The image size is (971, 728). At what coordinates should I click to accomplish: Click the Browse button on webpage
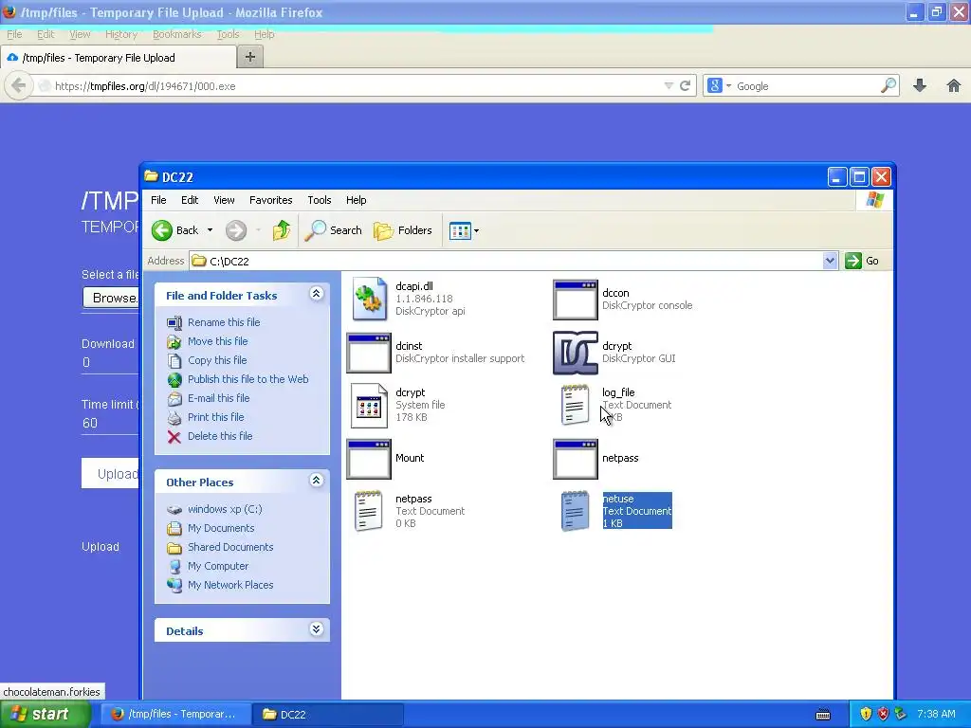pyautogui.click(x=112, y=298)
